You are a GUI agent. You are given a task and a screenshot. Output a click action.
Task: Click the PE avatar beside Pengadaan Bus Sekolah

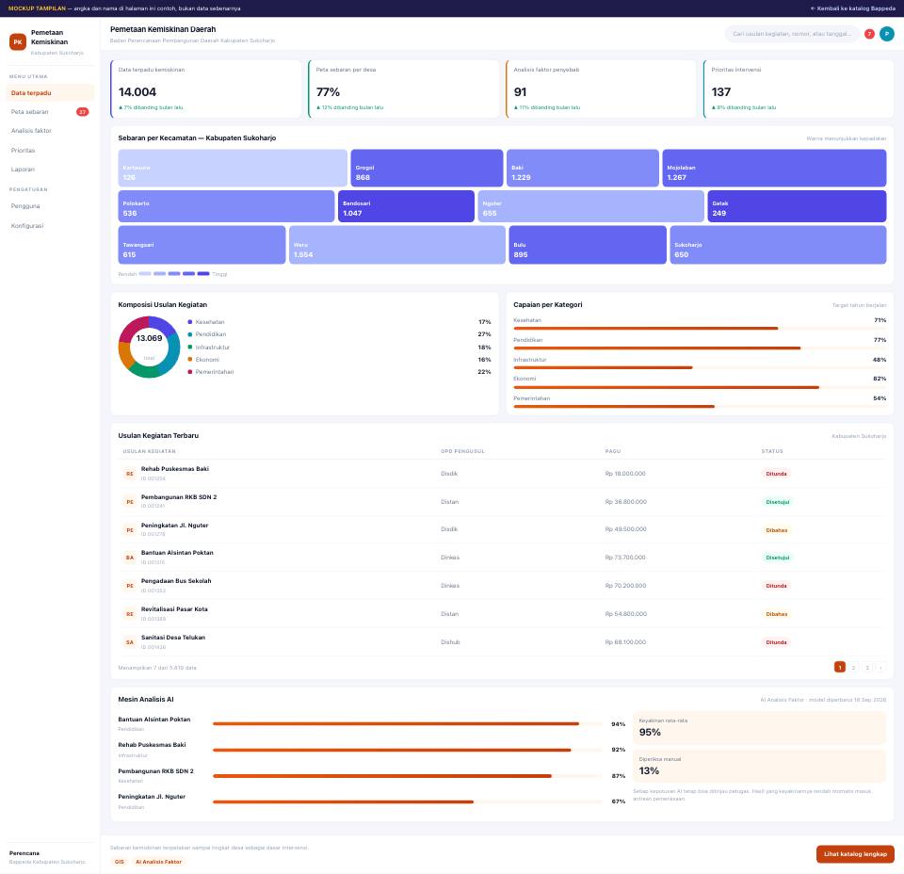click(130, 586)
